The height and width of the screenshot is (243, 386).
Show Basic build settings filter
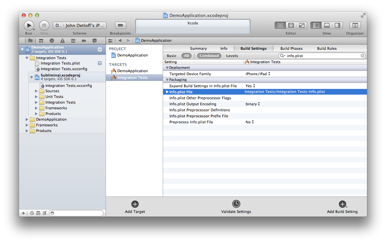coord(171,56)
